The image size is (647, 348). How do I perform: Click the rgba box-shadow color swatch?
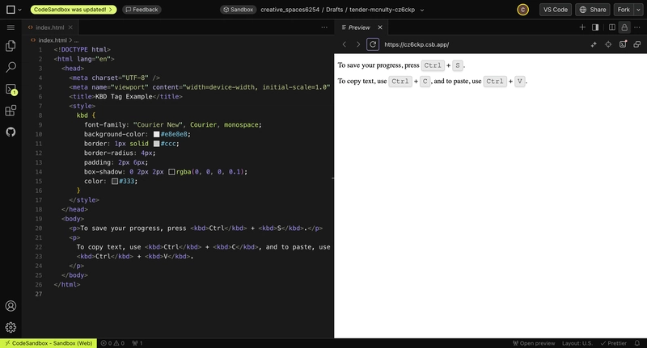pos(171,172)
